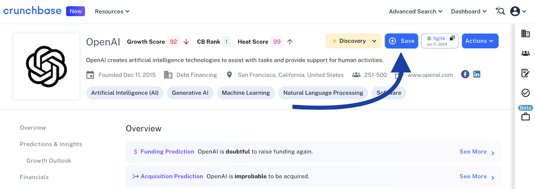The height and width of the screenshot is (189, 535).
Task: Click the Acquisition Prediction label
Action: coord(172,176)
